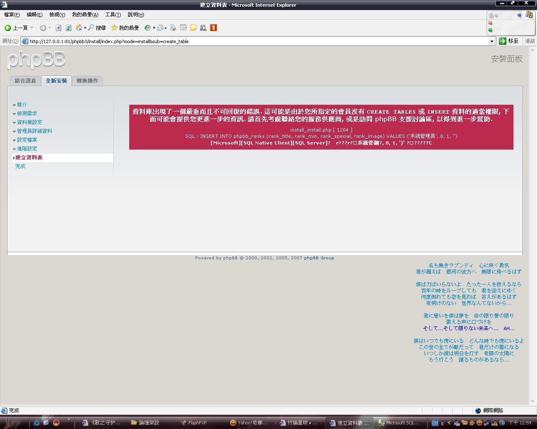Click the page icon in address bar
This screenshot has width=537, height=429.
[x=25, y=41]
